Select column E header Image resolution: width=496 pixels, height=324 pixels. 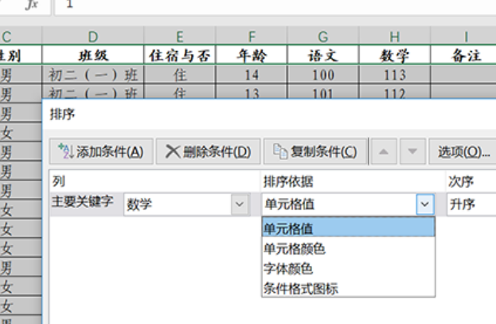point(180,36)
